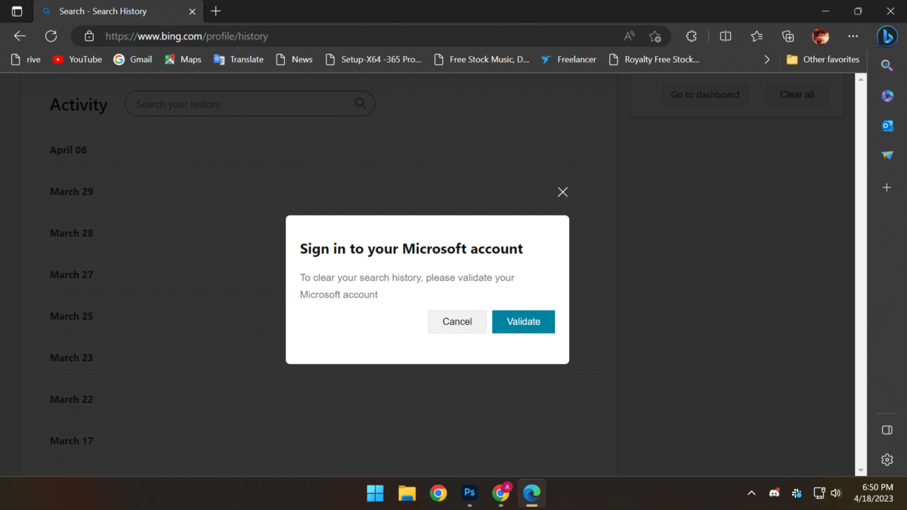Toggle sidebar visibility icon
907x510 pixels.
tap(887, 430)
